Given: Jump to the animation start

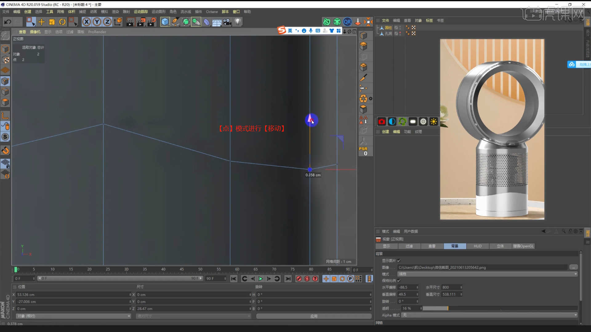Looking at the screenshot, I should click(x=234, y=279).
